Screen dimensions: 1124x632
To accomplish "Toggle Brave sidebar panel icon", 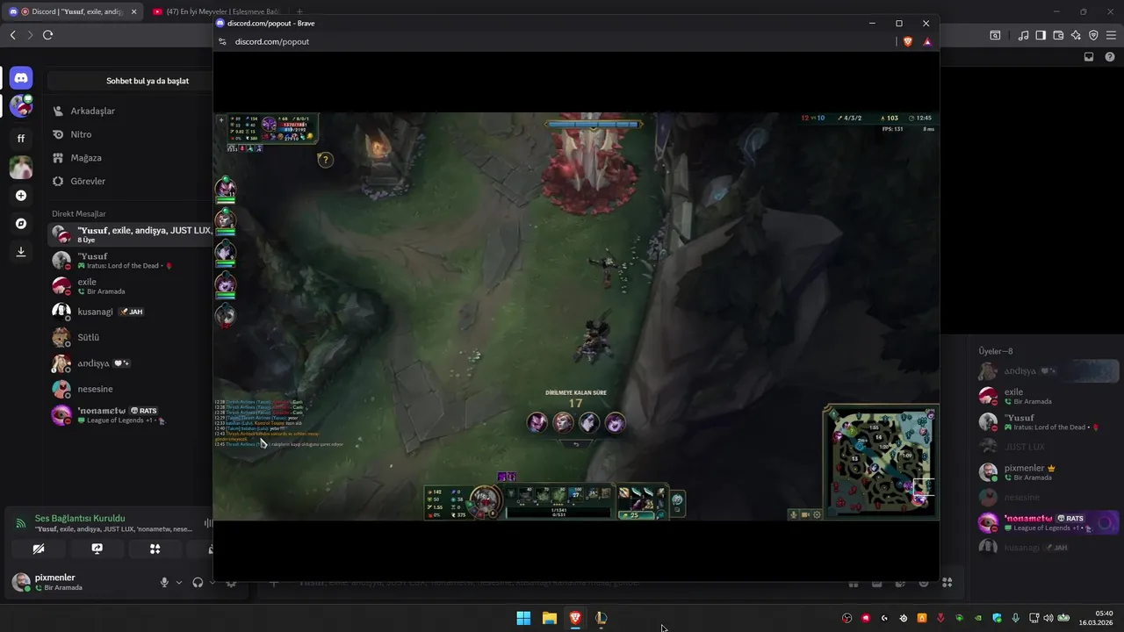I will (x=1041, y=35).
